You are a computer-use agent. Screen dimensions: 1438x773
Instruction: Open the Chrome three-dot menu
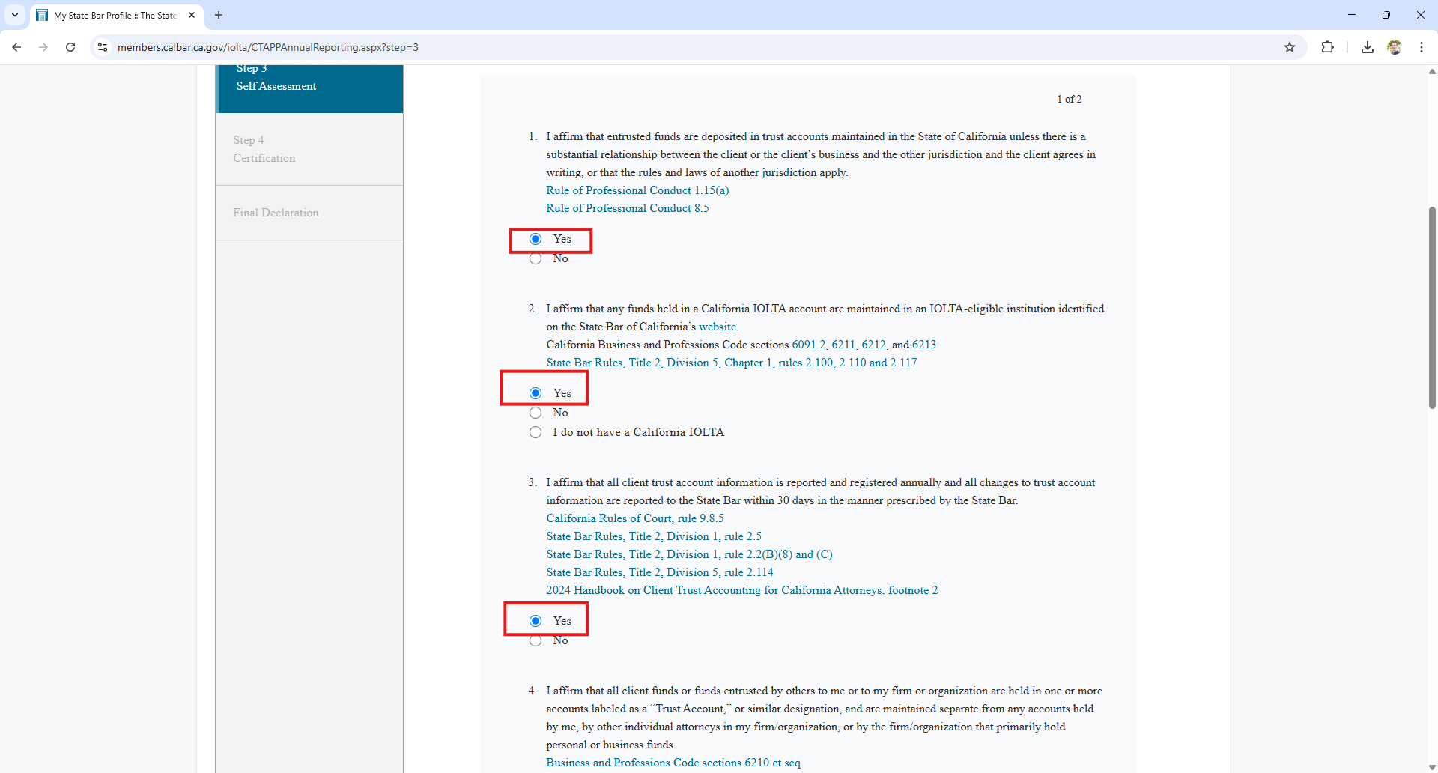point(1422,47)
